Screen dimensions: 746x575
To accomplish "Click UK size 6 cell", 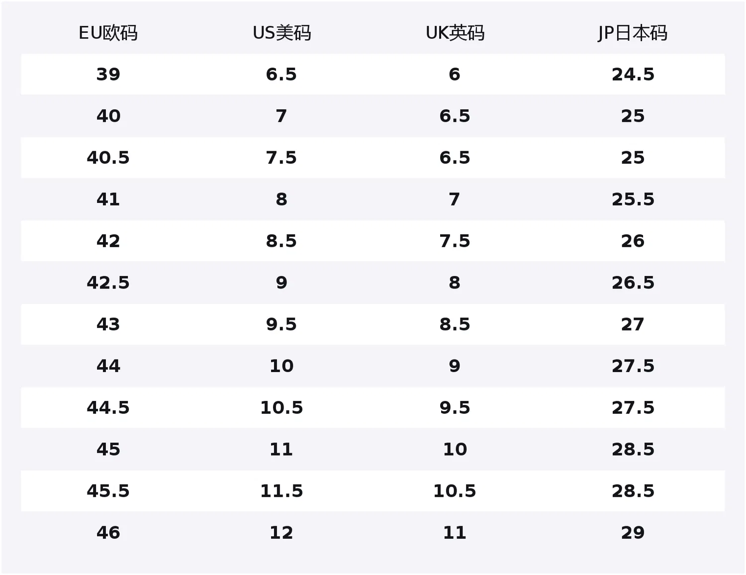I will click(x=455, y=75).
